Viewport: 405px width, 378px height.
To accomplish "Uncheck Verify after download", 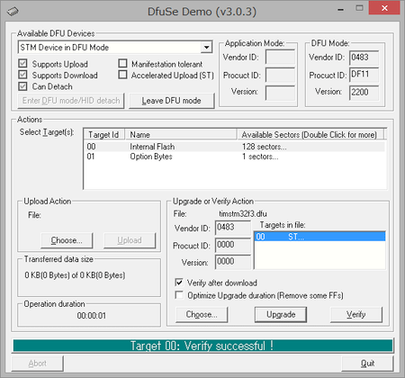I will (179, 283).
